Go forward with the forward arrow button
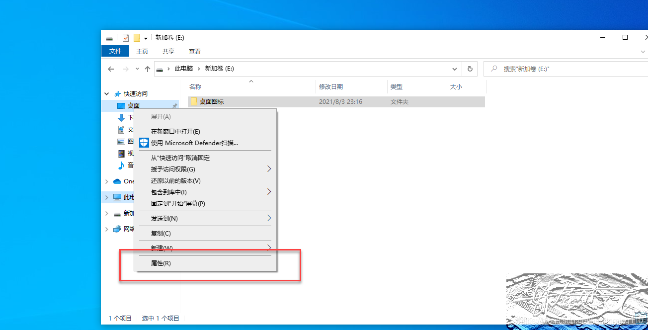Viewport: 648px width, 330px height. pyautogui.click(x=126, y=69)
